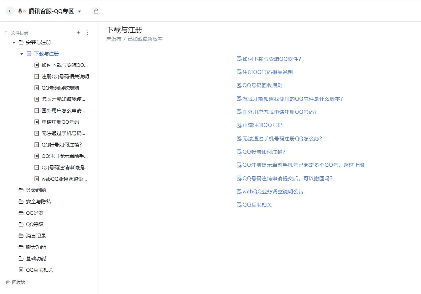
Task: Click the folder icon beside 登录问题
Action: [21, 190]
